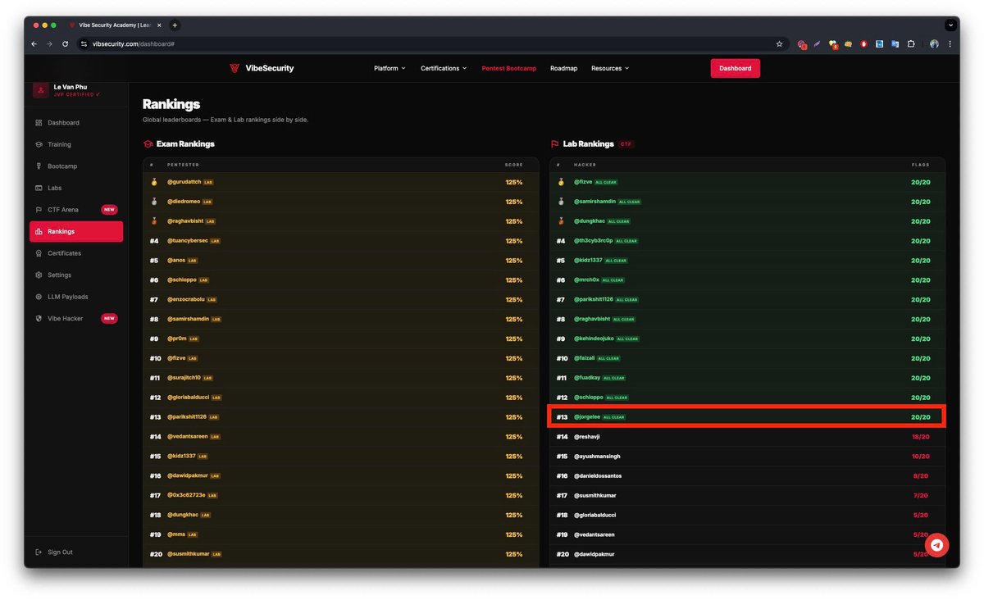The image size is (984, 600).
Task: Click the Labs sidebar icon
Action: point(39,188)
